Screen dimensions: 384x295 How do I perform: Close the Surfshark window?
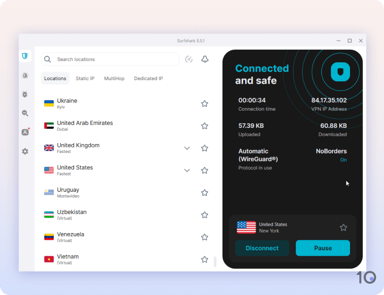[361, 41]
